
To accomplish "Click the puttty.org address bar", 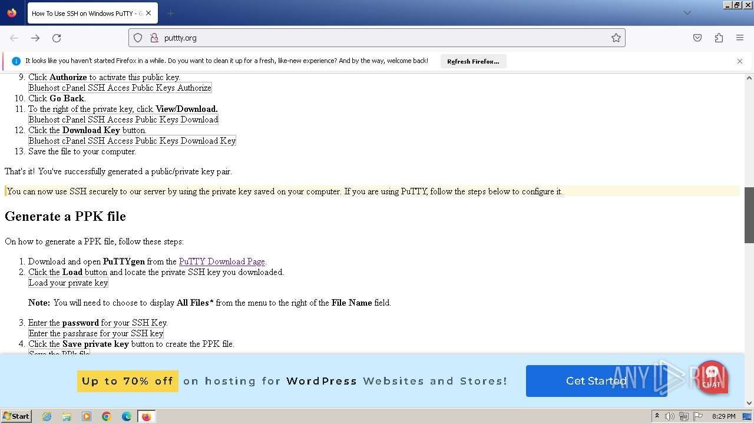I will [377, 38].
